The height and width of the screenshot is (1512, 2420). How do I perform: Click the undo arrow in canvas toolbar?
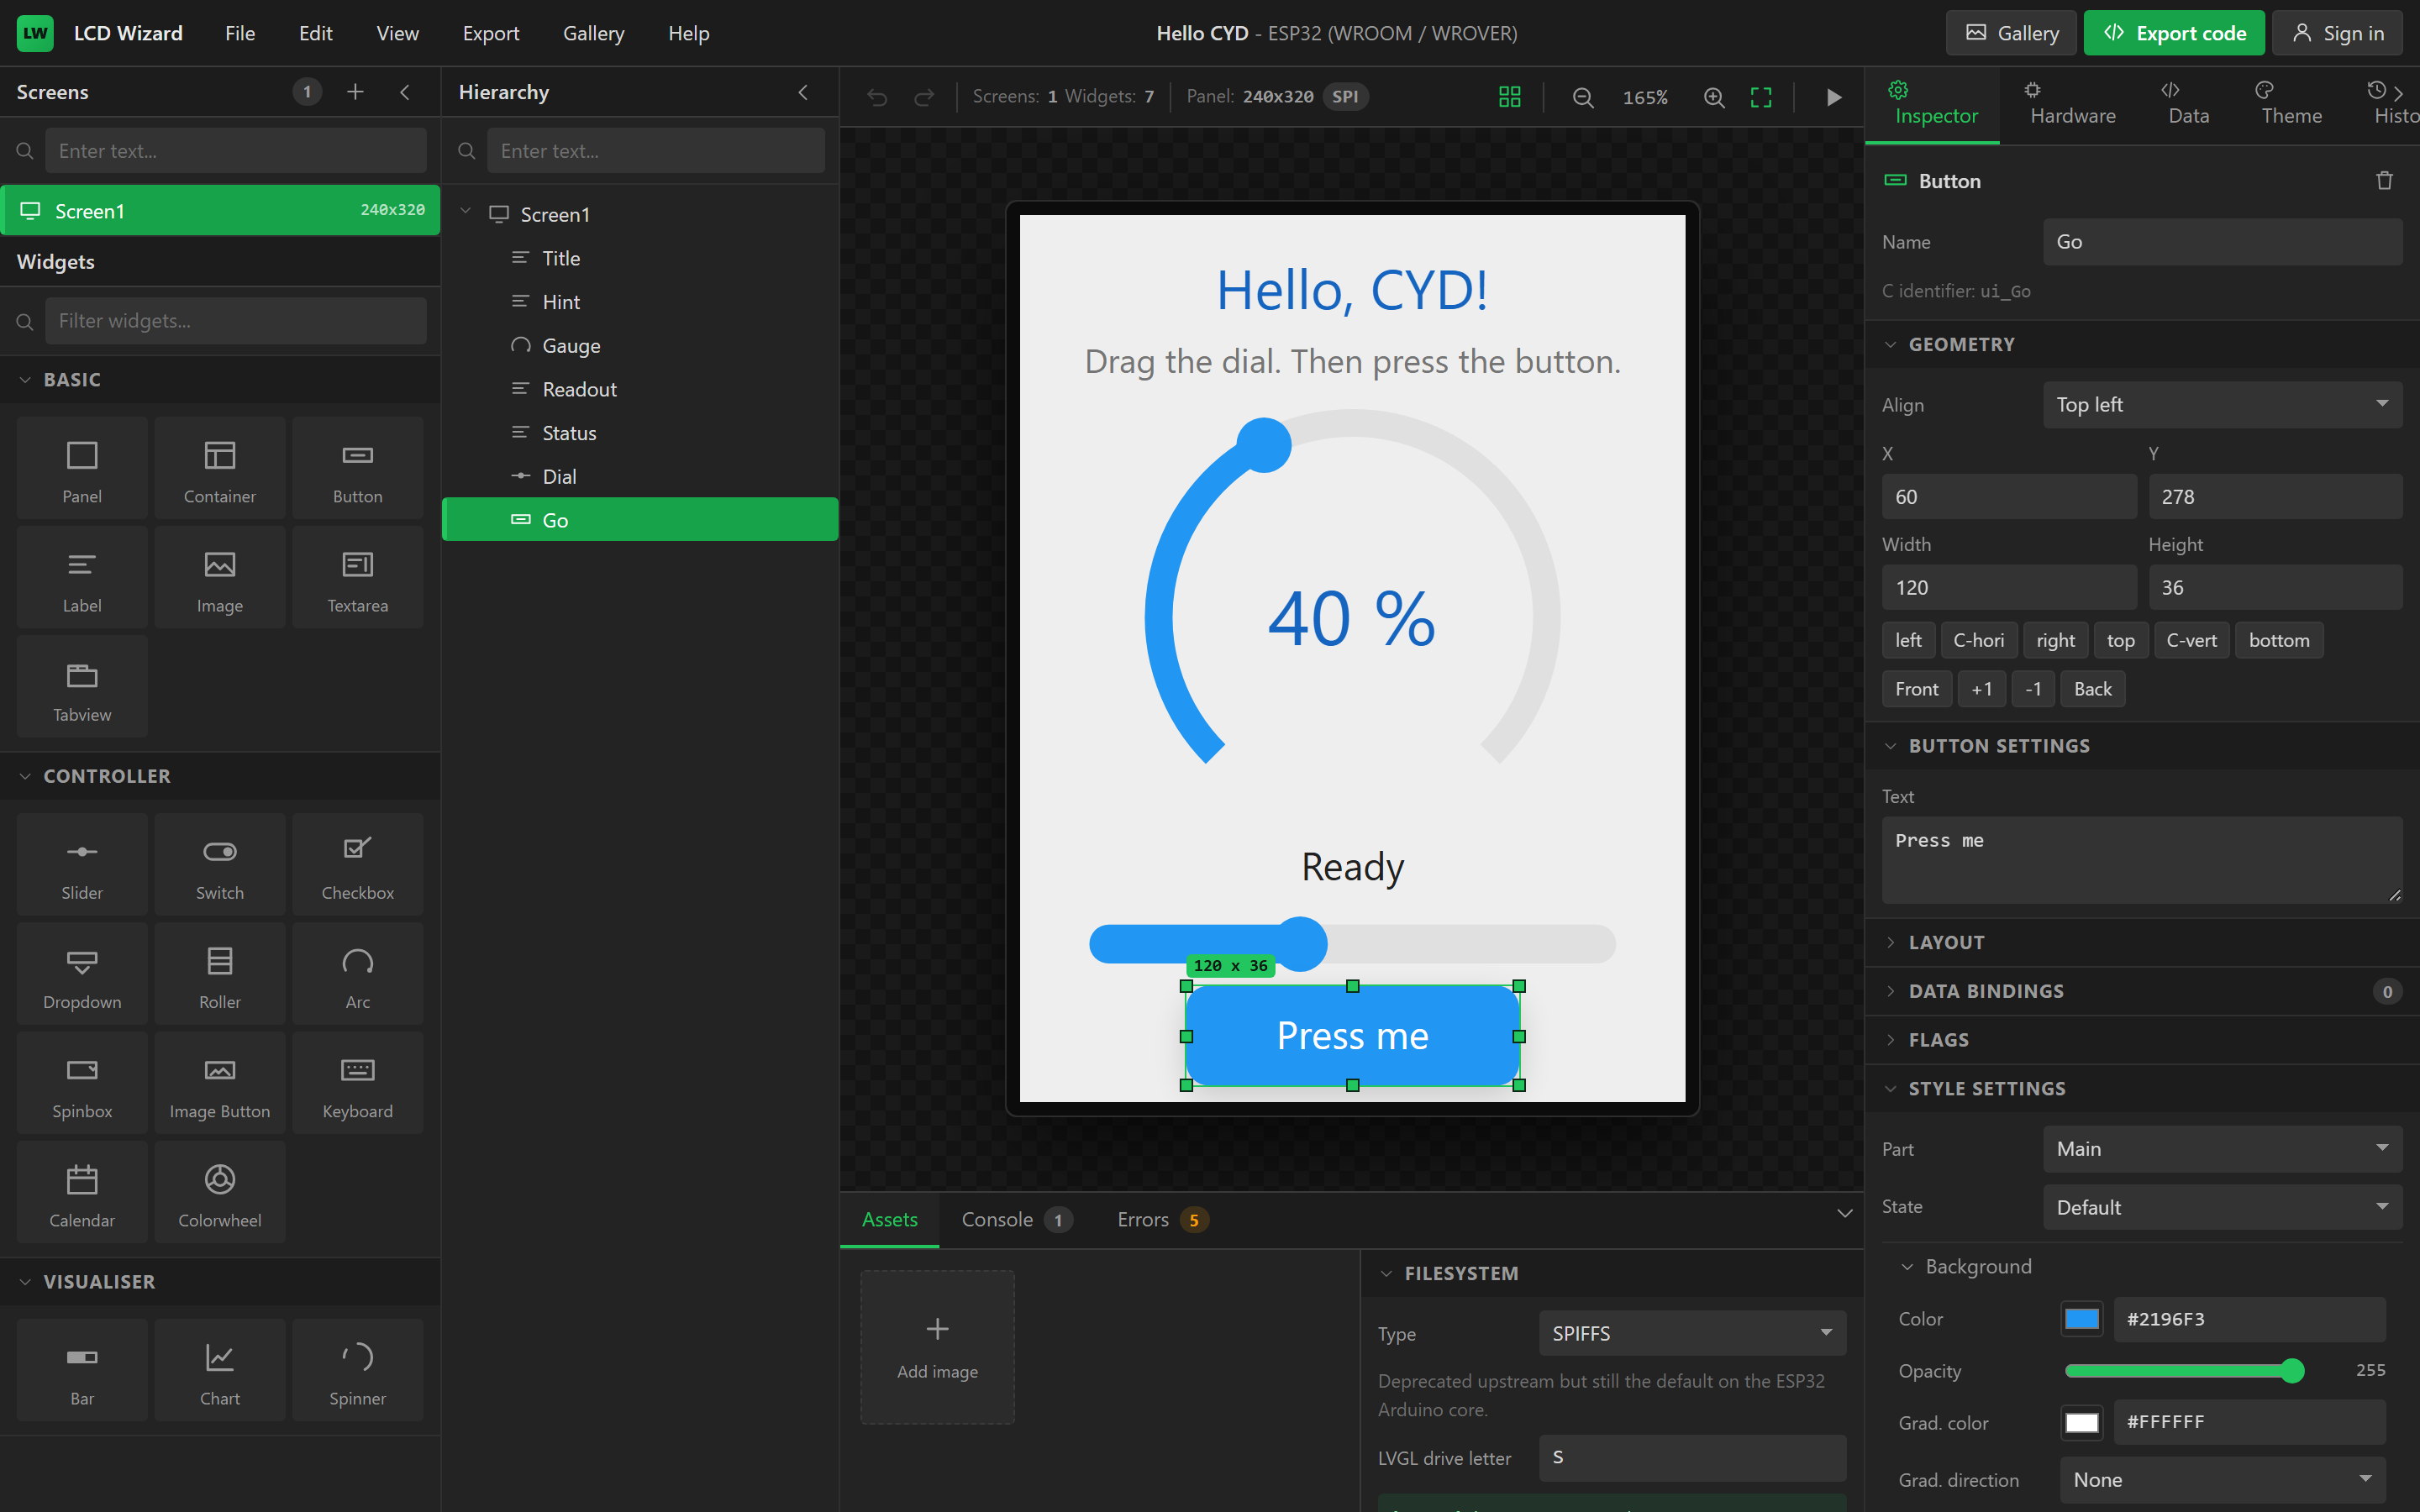coord(877,97)
